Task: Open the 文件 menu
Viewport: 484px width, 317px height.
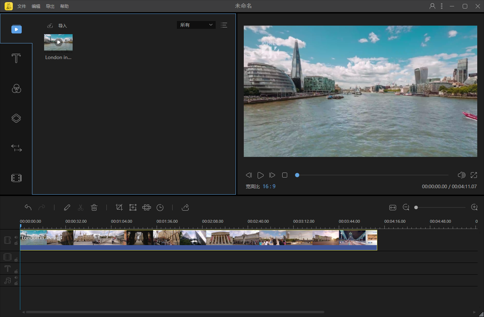Action: pyautogui.click(x=22, y=6)
